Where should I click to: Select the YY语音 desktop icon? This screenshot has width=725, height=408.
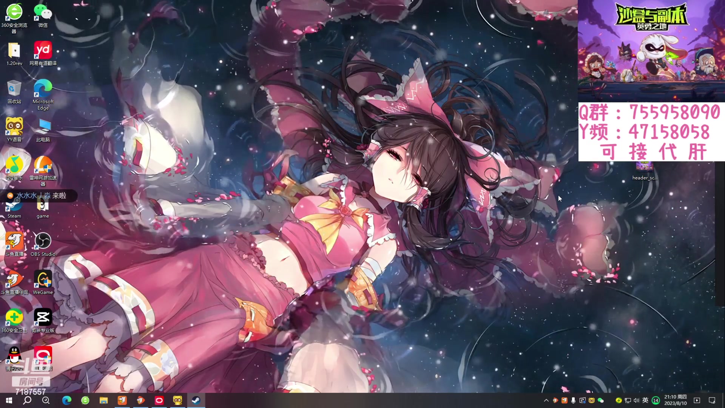(x=14, y=130)
